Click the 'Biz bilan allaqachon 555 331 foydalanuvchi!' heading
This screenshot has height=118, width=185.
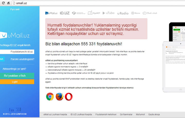tap(84, 44)
